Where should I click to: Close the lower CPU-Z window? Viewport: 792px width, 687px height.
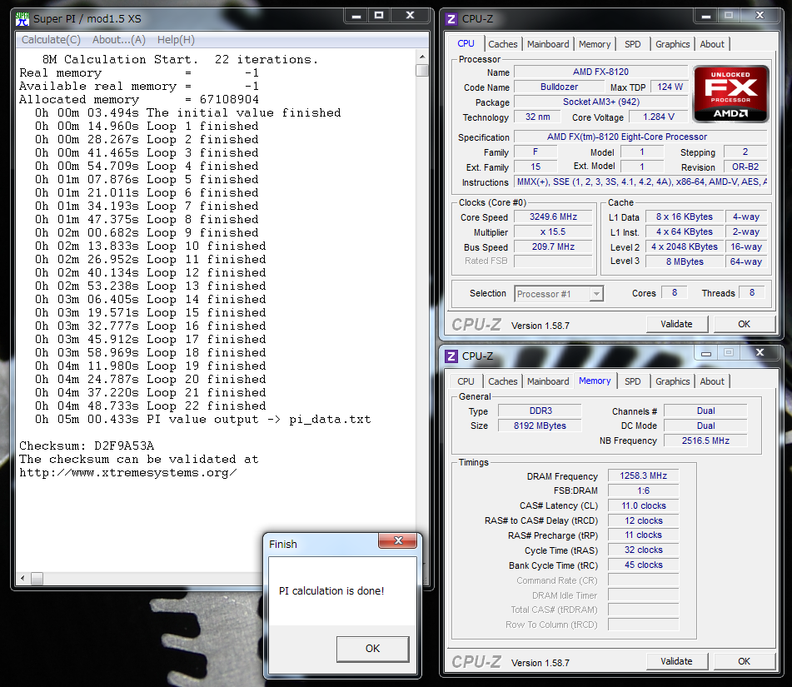pos(760,352)
